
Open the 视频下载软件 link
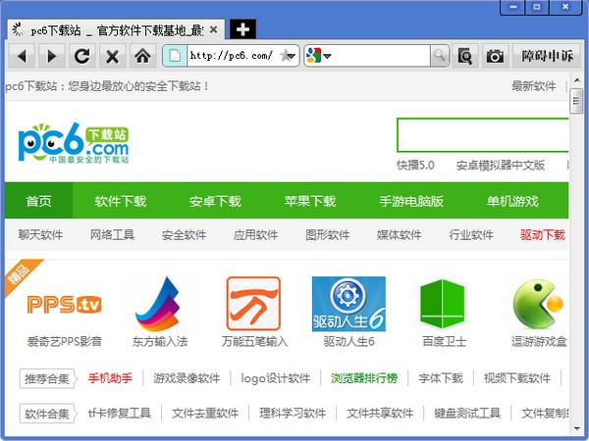[517, 378]
